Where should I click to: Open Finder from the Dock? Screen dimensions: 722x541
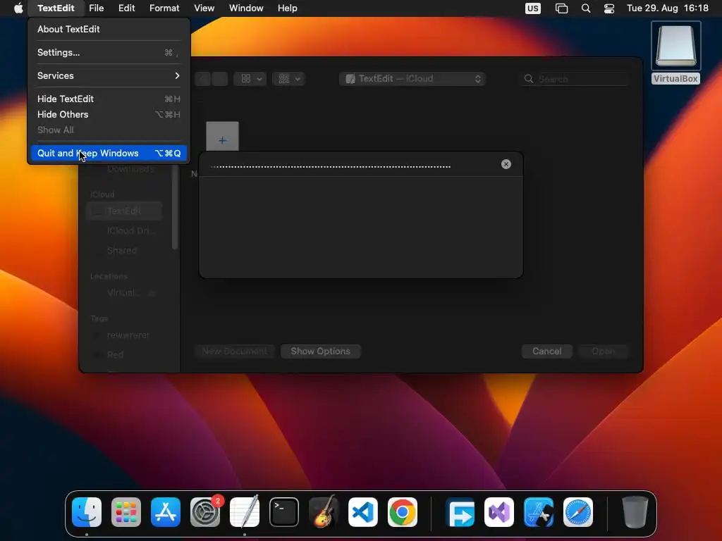click(87, 512)
